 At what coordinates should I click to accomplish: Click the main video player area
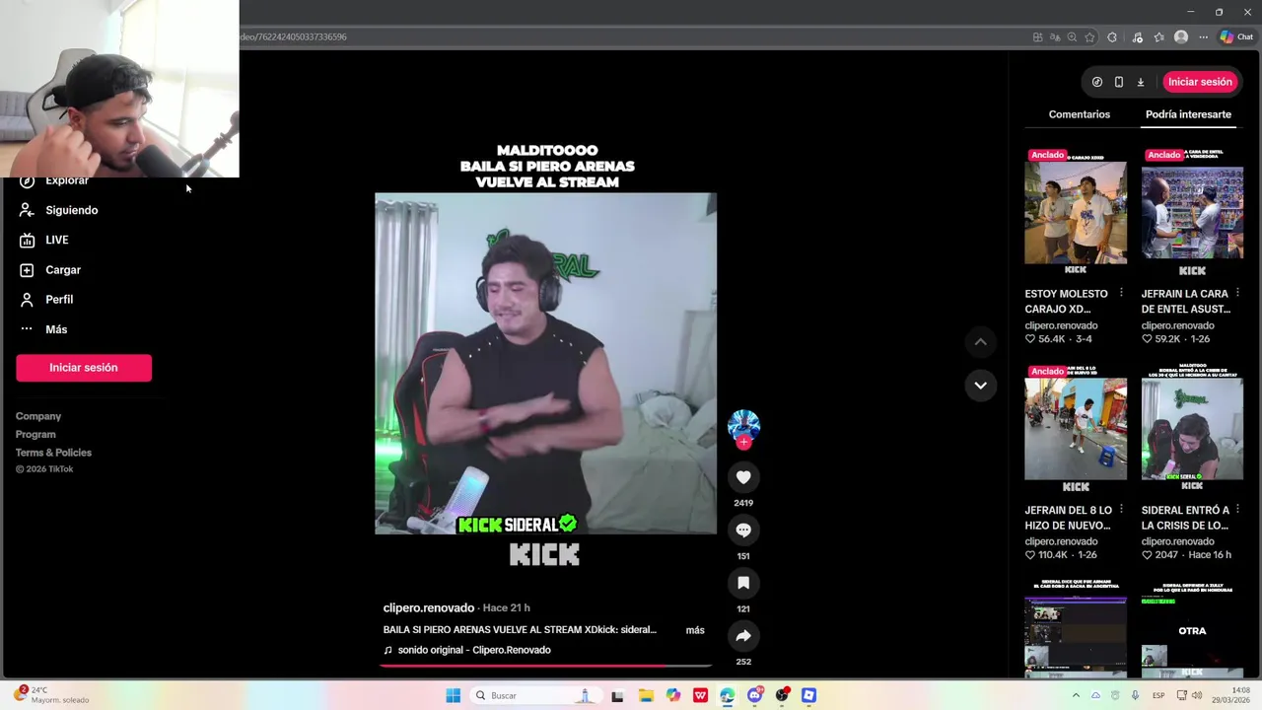pyautogui.click(x=545, y=363)
